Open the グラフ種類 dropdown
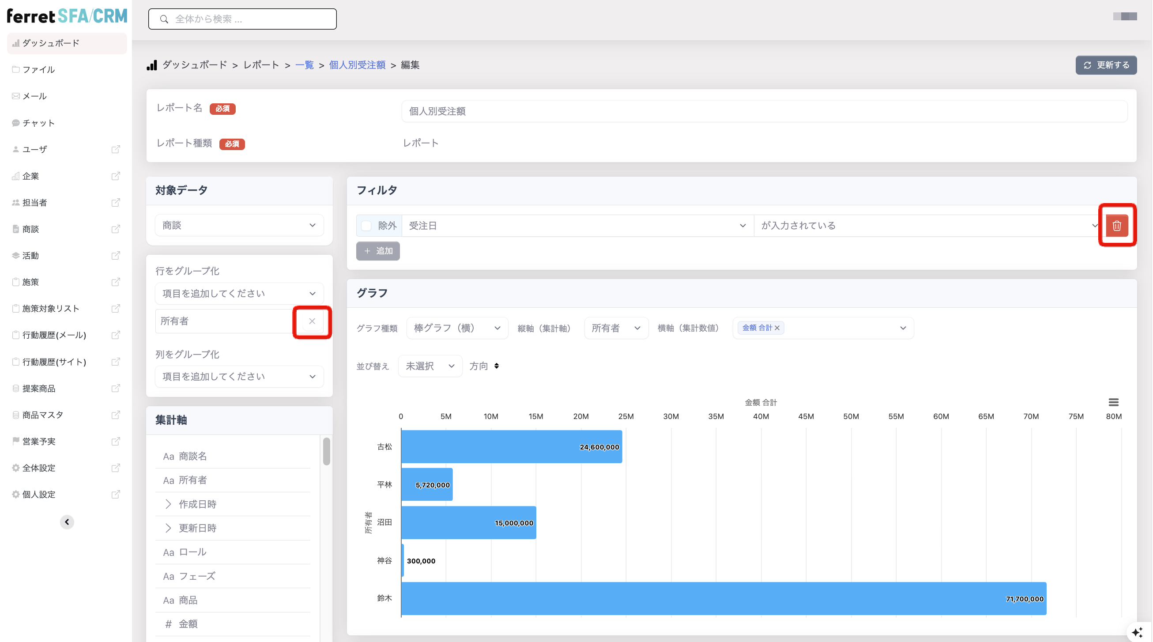The height and width of the screenshot is (642, 1153). point(457,328)
